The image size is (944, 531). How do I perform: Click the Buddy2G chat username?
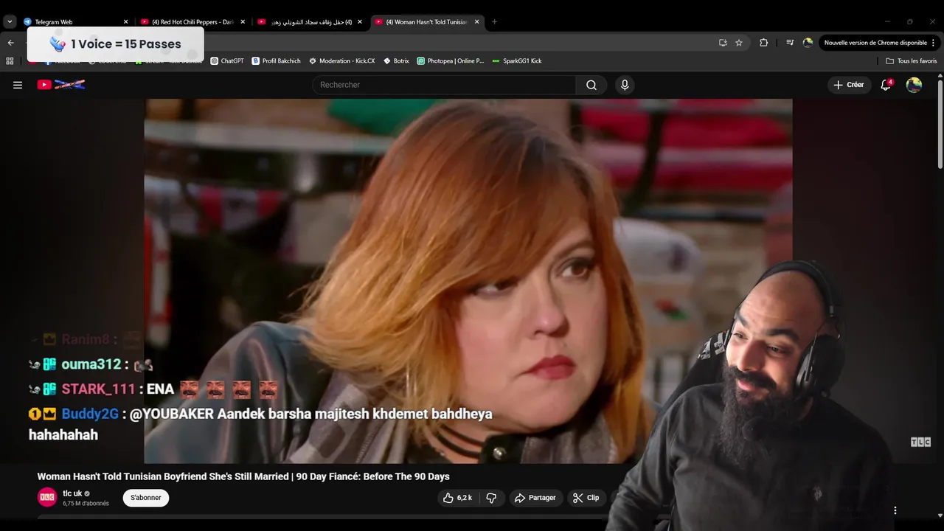coord(90,414)
